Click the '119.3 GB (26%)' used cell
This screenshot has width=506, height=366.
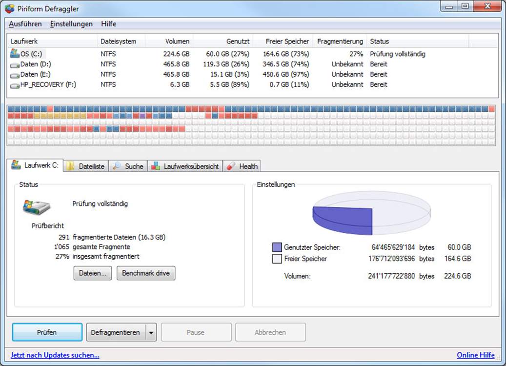tap(226, 64)
